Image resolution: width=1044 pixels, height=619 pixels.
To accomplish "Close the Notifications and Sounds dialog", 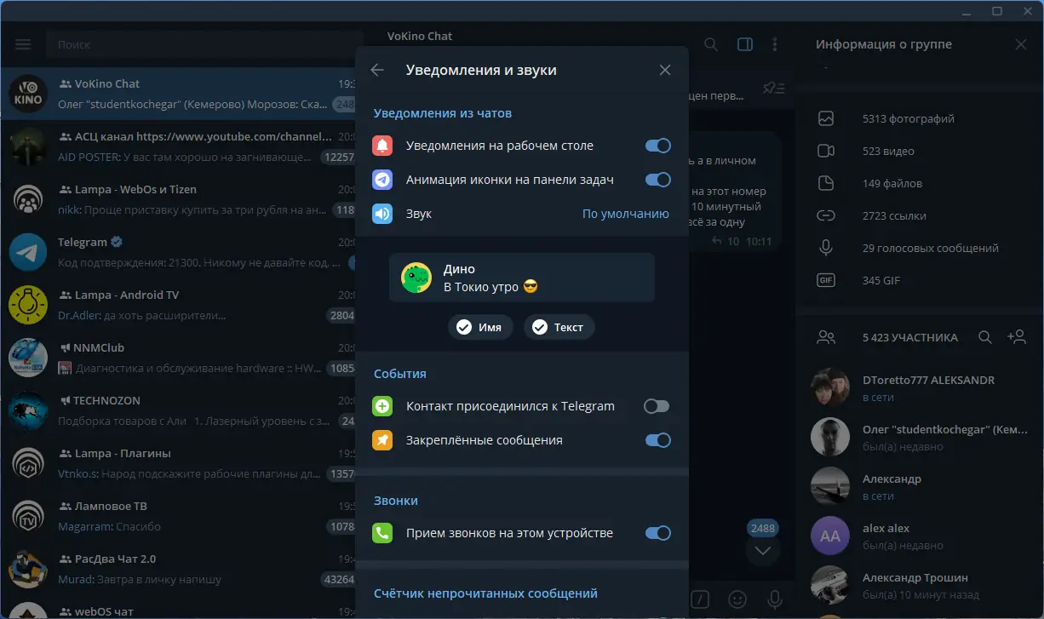I will point(665,70).
